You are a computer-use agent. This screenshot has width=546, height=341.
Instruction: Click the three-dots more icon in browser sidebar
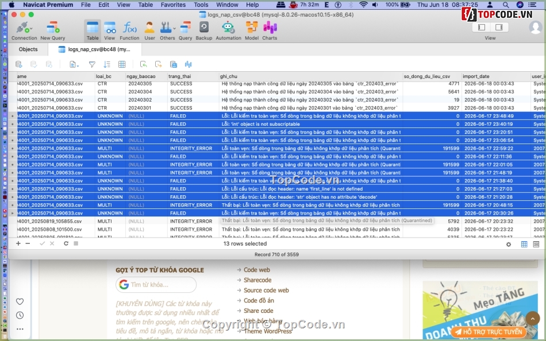tap(20, 329)
